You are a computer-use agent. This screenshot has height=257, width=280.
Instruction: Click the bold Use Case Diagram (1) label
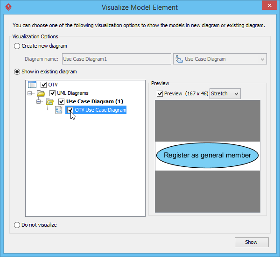95,101
